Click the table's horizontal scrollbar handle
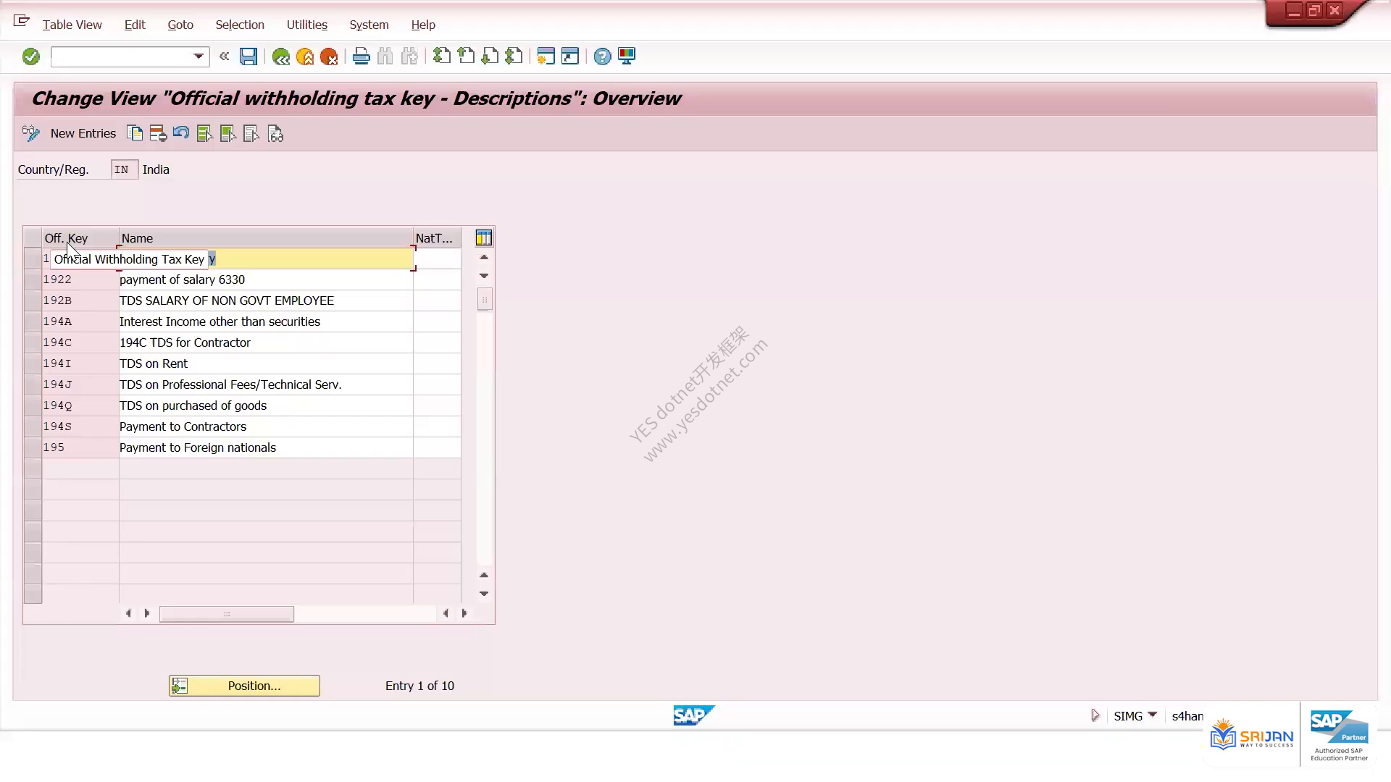 [227, 614]
